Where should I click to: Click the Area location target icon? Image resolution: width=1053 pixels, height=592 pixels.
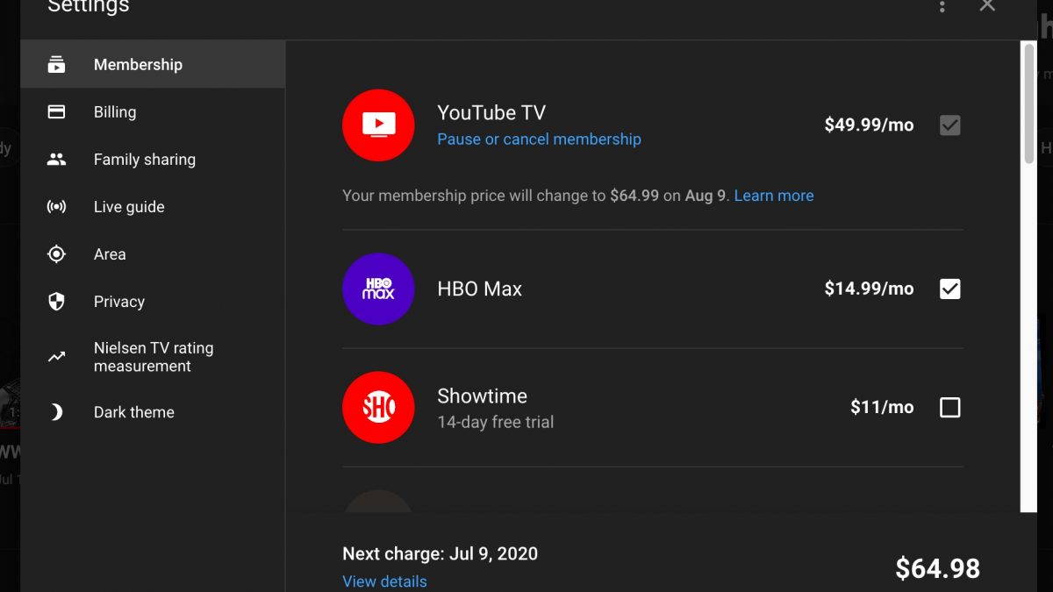pos(56,254)
